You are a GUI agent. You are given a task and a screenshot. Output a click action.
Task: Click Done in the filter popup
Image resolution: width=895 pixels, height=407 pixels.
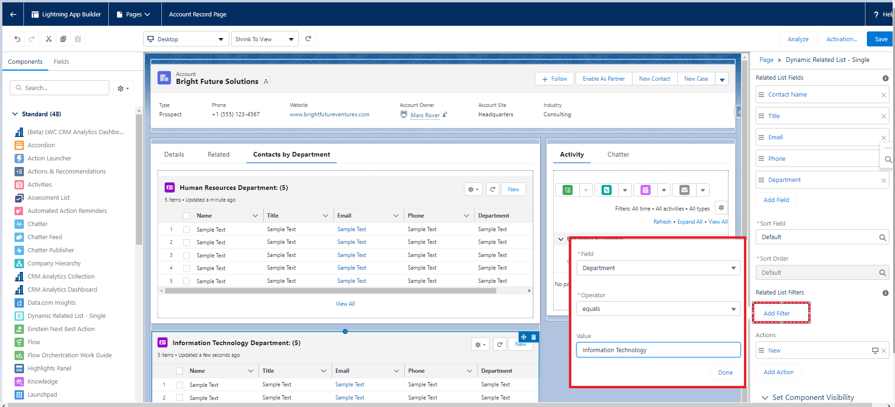click(x=725, y=372)
